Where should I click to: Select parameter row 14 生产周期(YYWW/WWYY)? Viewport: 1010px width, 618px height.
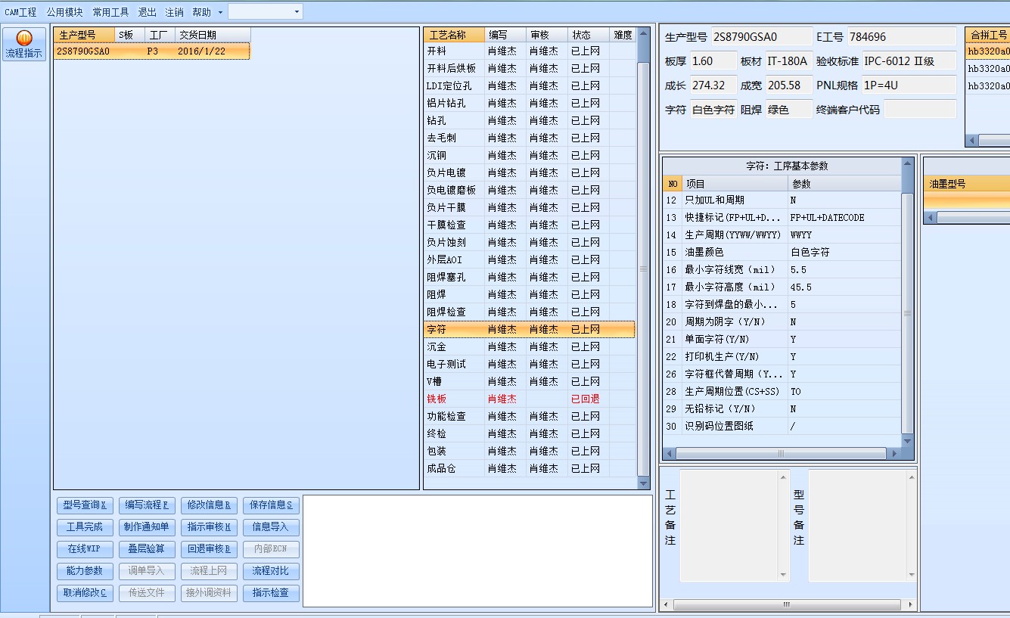(x=782, y=234)
